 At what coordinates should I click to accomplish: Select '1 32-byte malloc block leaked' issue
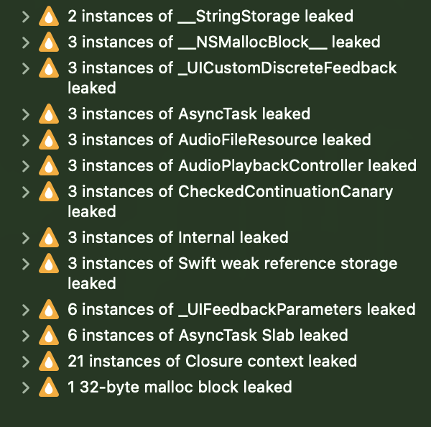tap(180, 388)
